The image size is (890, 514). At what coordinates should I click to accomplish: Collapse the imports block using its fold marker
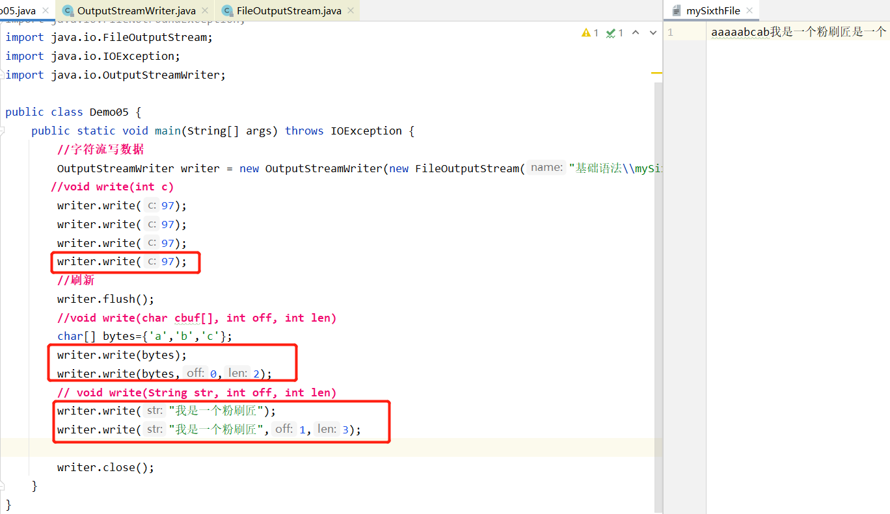[x=3, y=75]
